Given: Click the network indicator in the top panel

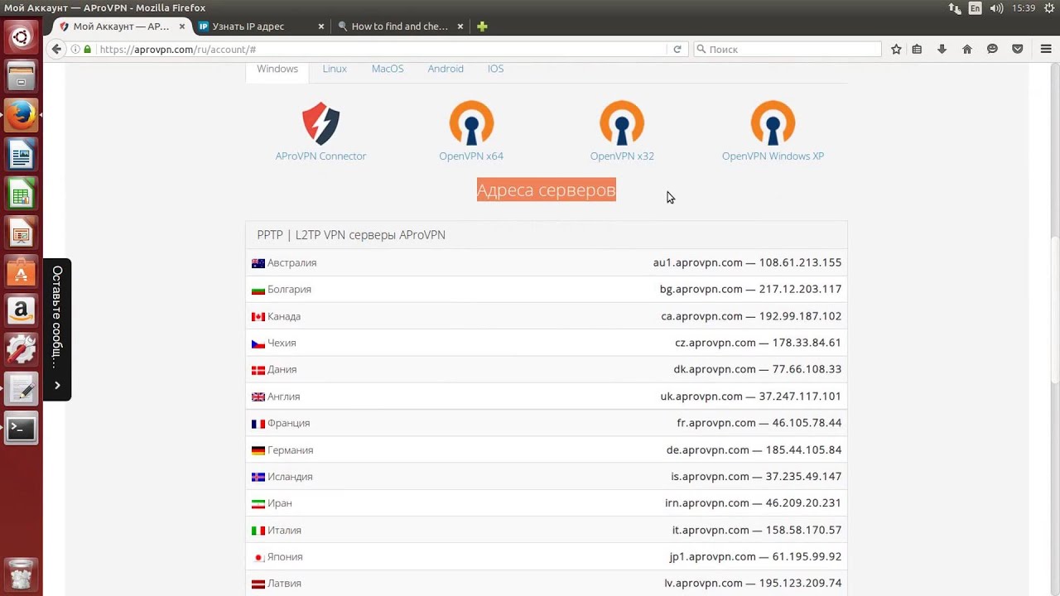Looking at the screenshot, I should tap(955, 8).
